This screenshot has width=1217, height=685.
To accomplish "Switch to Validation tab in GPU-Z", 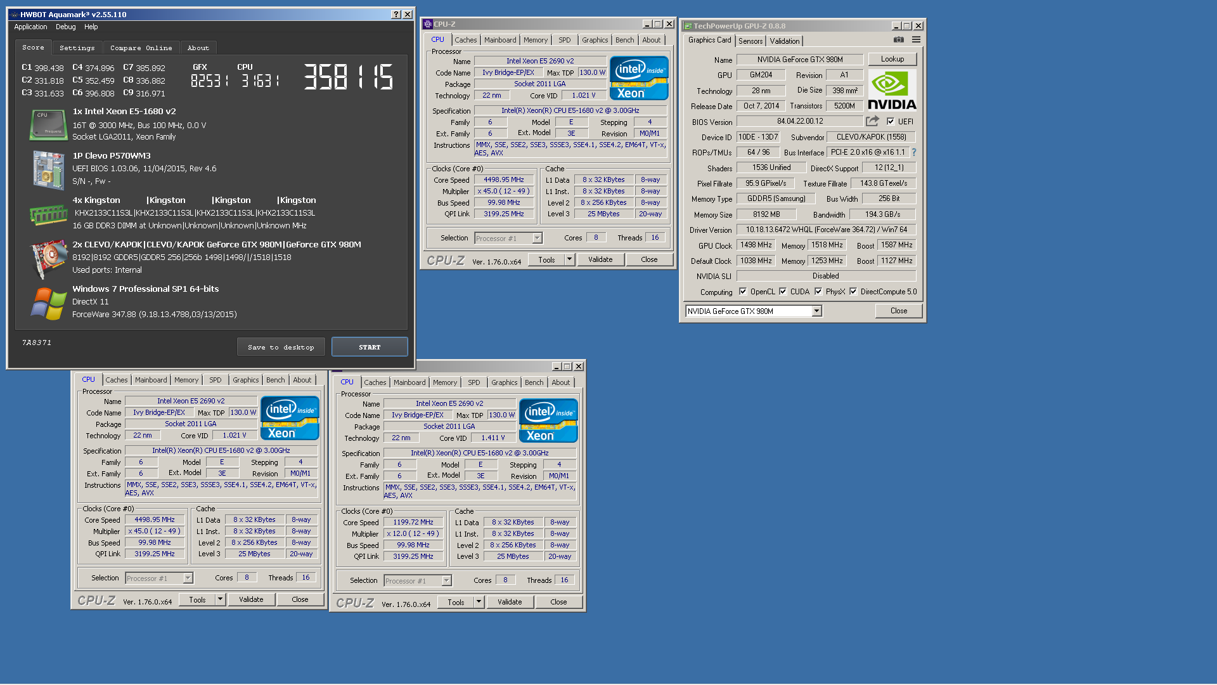I will point(785,41).
